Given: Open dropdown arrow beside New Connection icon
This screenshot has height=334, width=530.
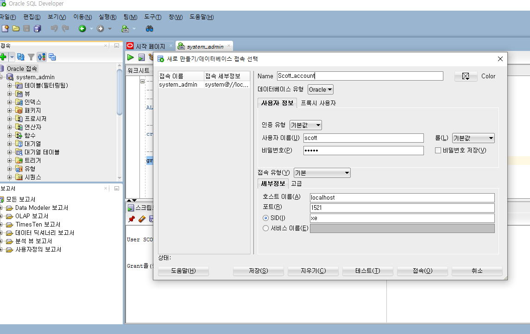Looking at the screenshot, I should (x=12, y=57).
